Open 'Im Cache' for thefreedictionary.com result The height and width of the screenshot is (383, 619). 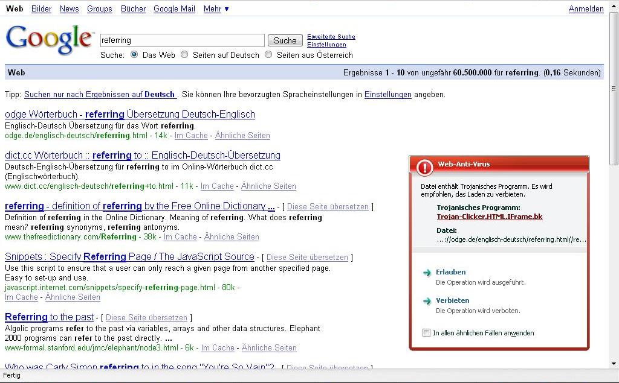pyautogui.click(x=180, y=237)
